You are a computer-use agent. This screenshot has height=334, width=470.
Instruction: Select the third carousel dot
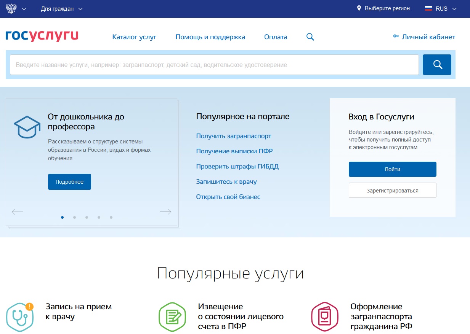[87, 217]
